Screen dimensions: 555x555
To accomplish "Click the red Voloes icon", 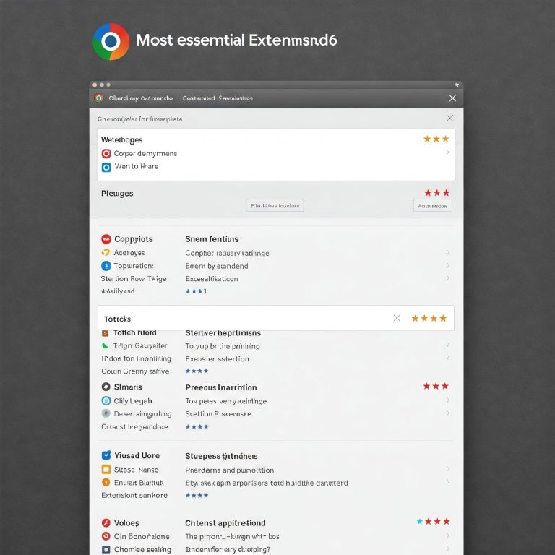I will [x=106, y=522].
